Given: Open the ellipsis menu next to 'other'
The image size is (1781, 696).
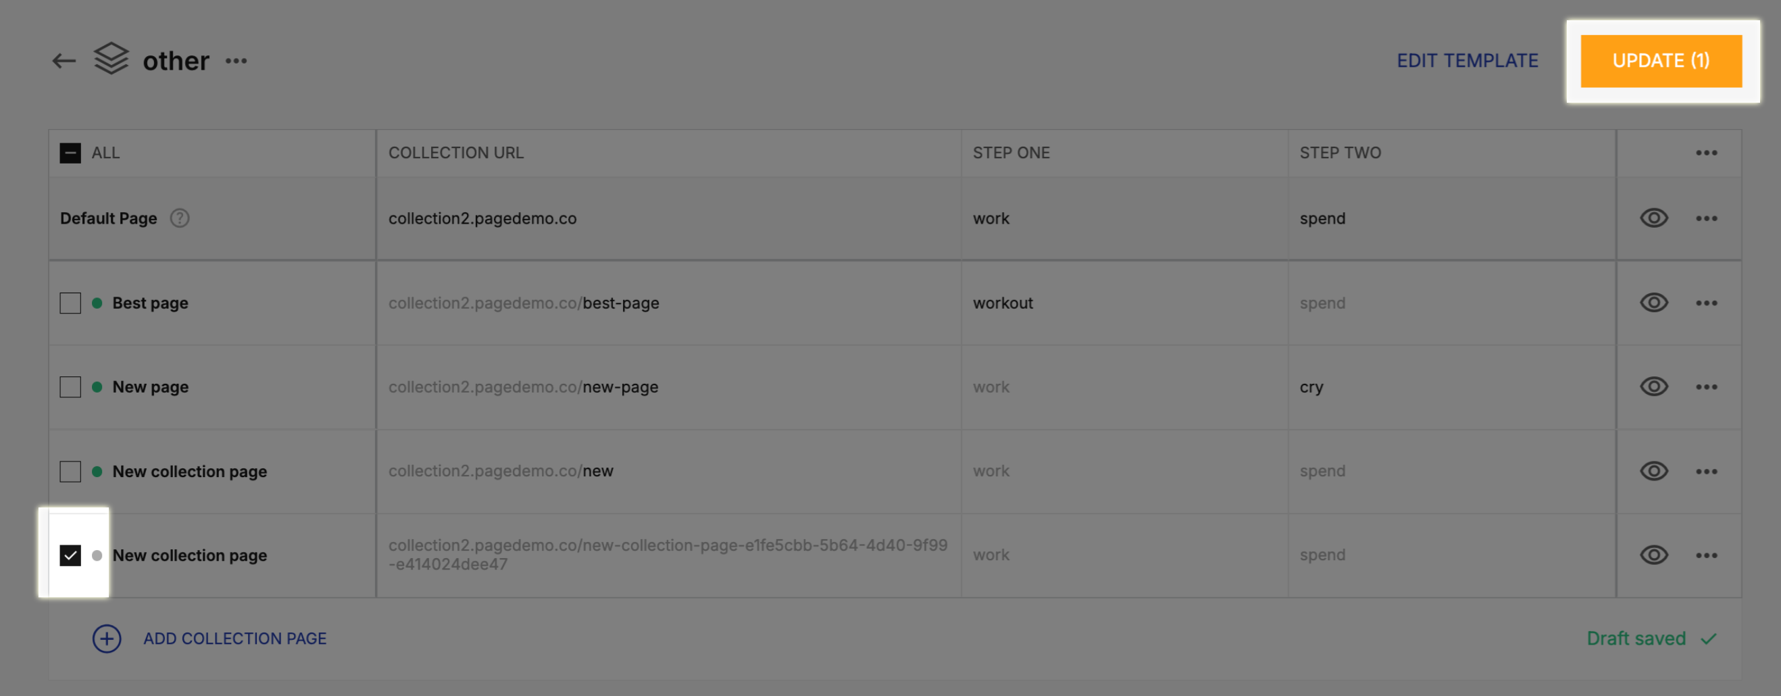Looking at the screenshot, I should point(236,61).
